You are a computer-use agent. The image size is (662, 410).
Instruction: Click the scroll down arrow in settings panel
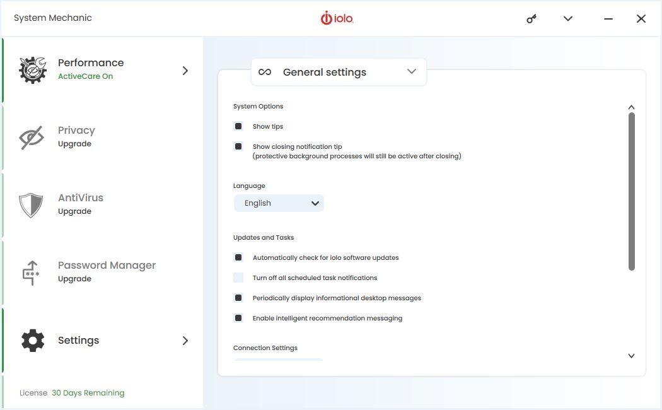pos(631,356)
